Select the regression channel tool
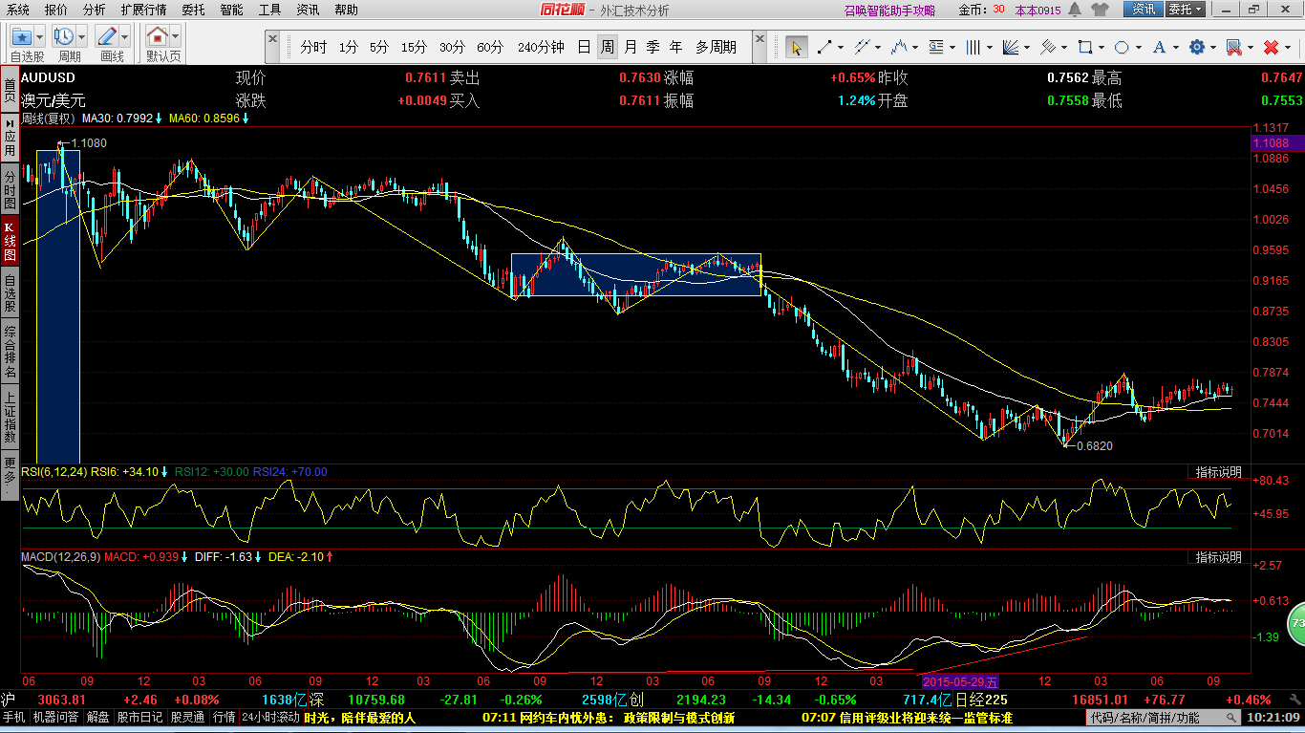 click(x=1047, y=47)
